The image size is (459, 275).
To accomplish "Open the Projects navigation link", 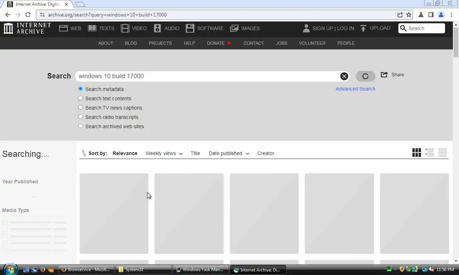I will coord(160,43).
